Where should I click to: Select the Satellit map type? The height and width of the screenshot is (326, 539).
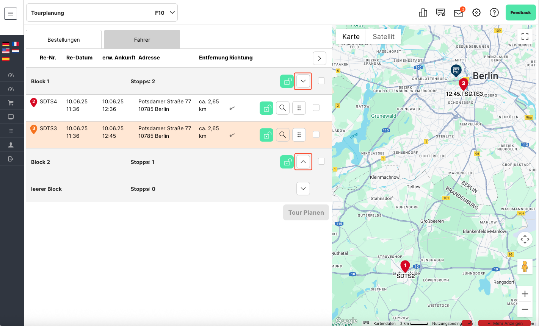pos(384,37)
